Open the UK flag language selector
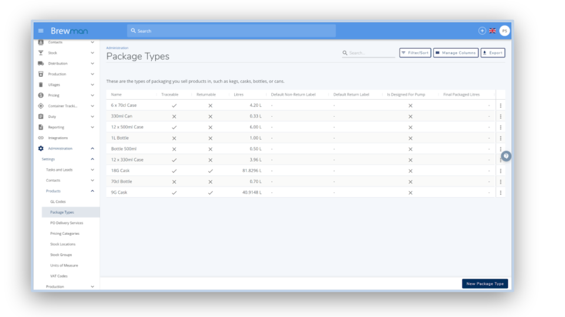Screen dimensions: 565x317 tap(492, 31)
